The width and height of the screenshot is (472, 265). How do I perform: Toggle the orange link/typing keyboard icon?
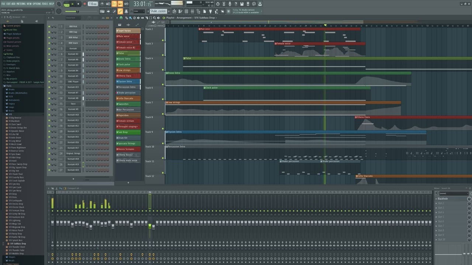click(120, 11)
